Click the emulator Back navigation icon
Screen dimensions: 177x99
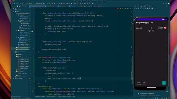[x=145, y=9]
